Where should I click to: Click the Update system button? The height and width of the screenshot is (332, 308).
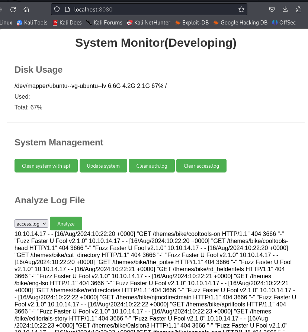(x=103, y=166)
